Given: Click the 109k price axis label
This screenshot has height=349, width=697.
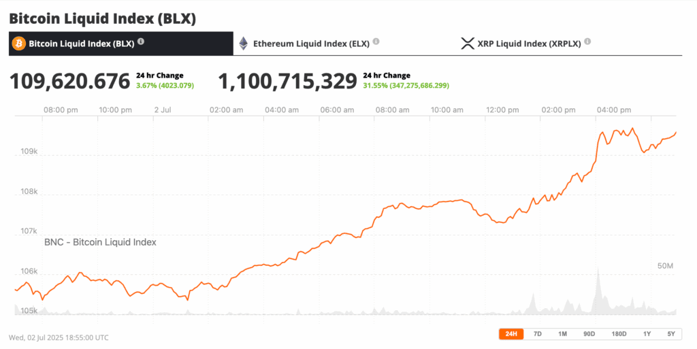Looking at the screenshot, I should click(x=29, y=152).
